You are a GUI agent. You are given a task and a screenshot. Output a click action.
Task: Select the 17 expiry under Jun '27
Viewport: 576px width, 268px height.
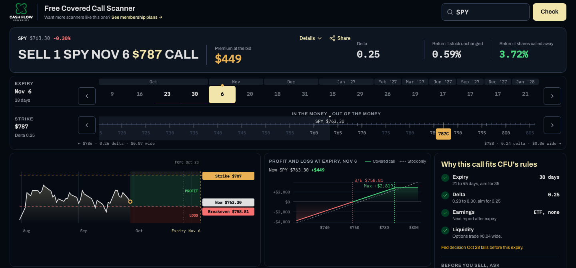tap(443, 95)
